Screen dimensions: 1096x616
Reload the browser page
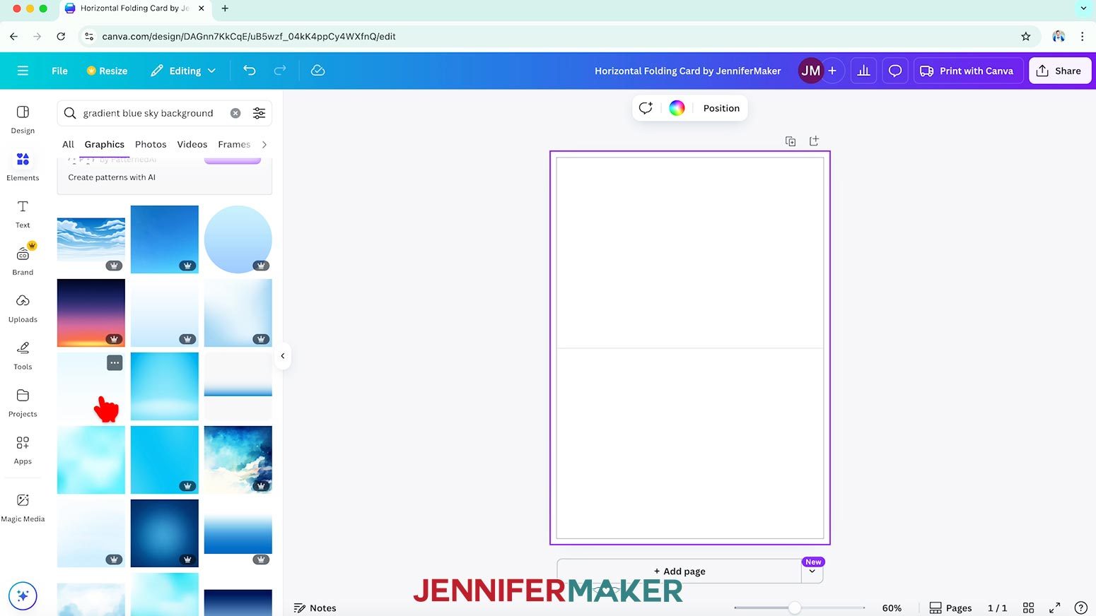pos(61,36)
